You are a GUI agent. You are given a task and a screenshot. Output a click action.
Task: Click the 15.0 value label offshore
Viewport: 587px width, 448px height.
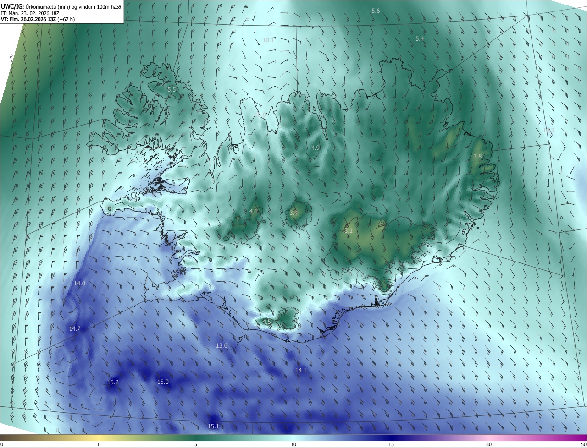pos(163,382)
